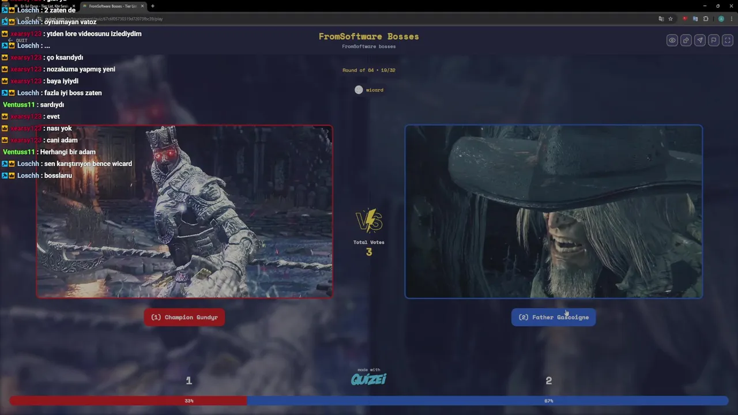Click the Total Votes counter
738x415 pixels.
[x=369, y=248]
